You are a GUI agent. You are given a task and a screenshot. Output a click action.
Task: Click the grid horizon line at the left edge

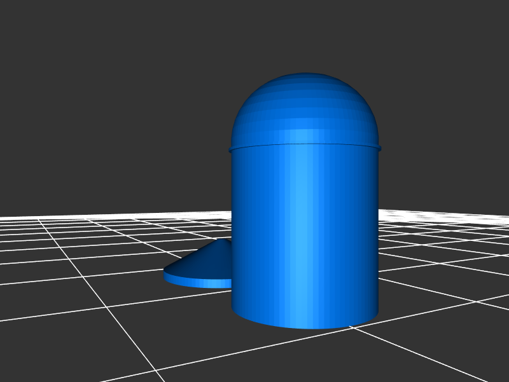tap(6, 218)
